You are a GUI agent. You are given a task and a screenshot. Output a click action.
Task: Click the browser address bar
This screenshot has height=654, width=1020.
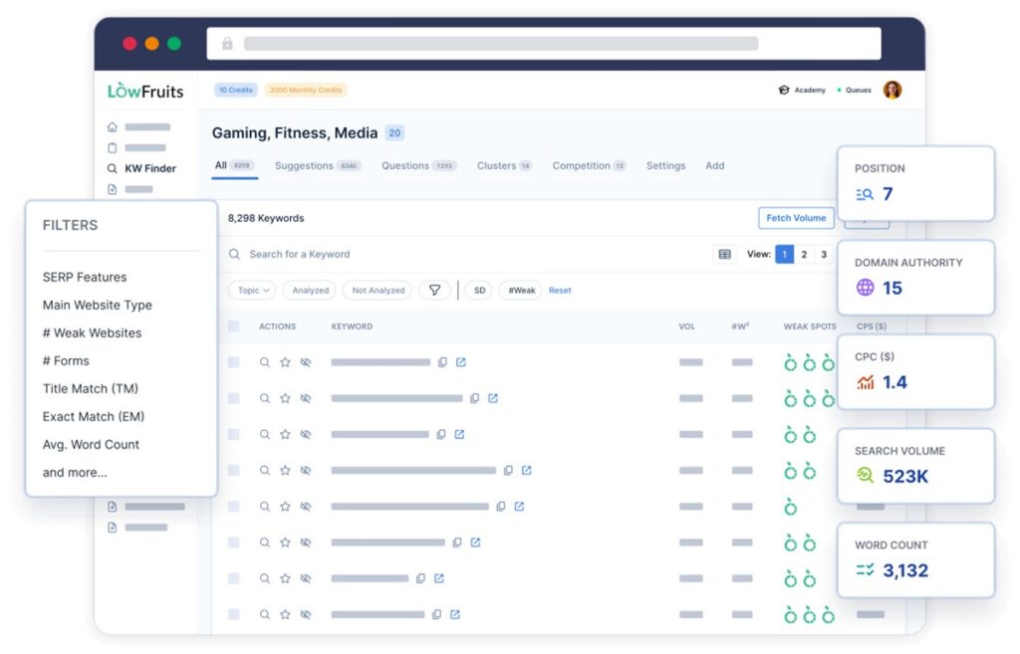(x=544, y=44)
